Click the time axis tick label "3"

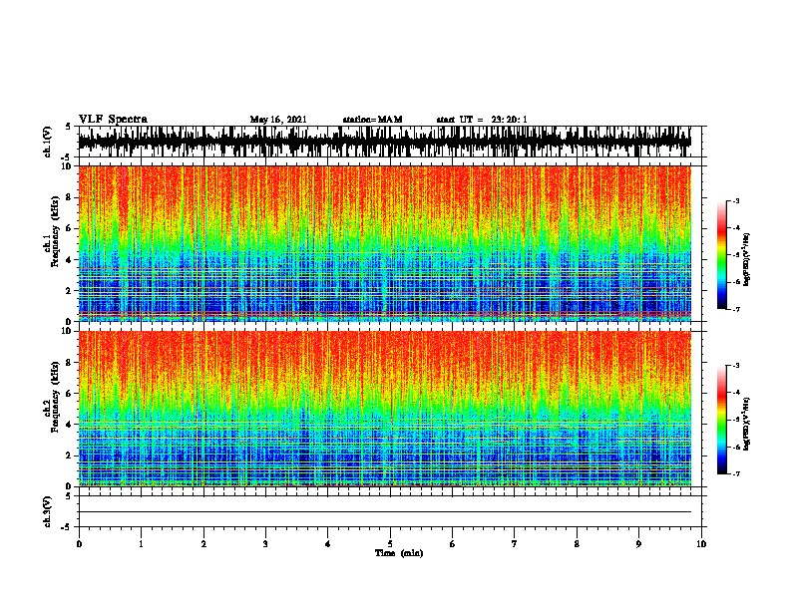[265, 544]
